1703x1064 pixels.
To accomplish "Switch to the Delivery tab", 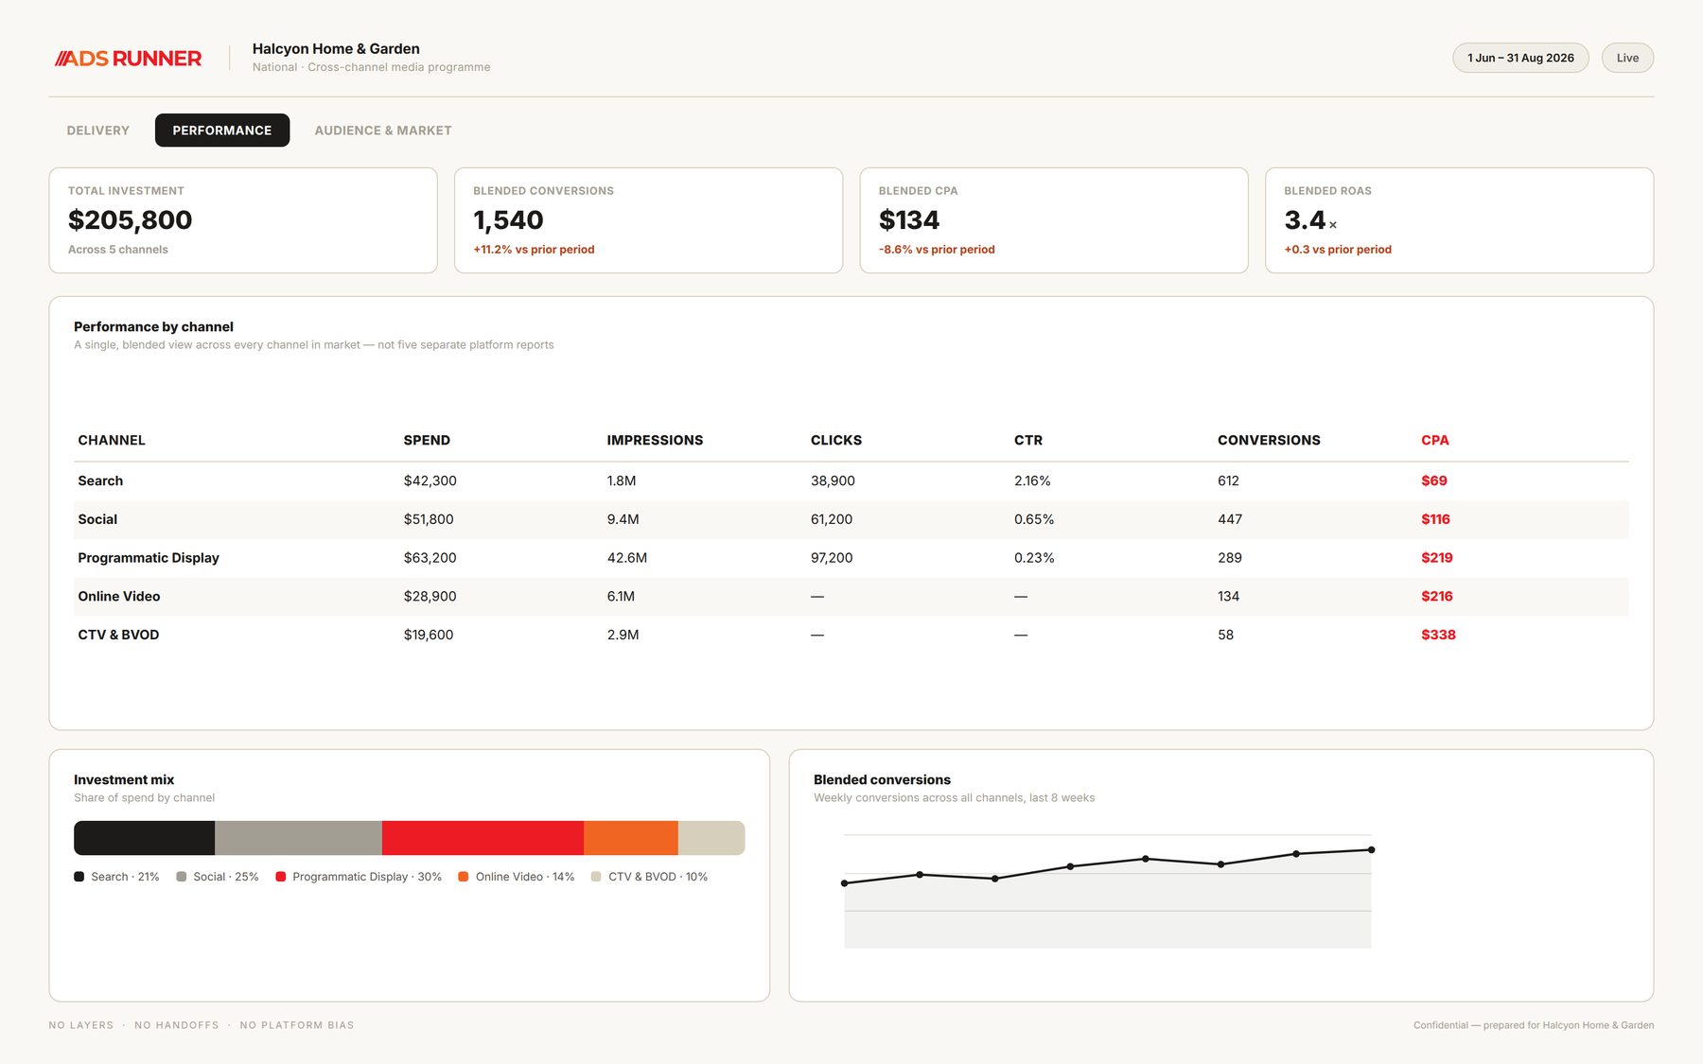I will (x=98, y=131).
